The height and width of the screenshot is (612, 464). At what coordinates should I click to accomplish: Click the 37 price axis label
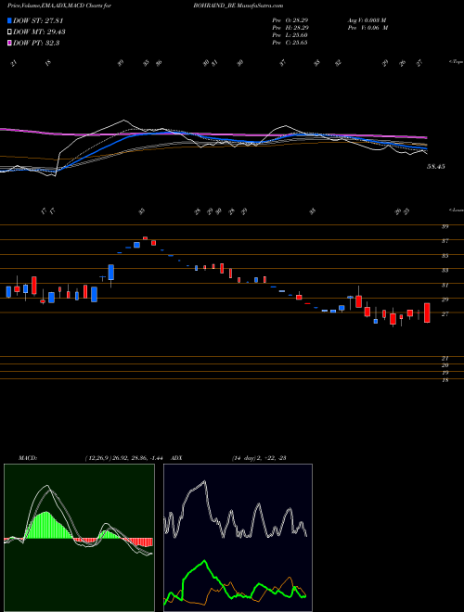[445, 241]
